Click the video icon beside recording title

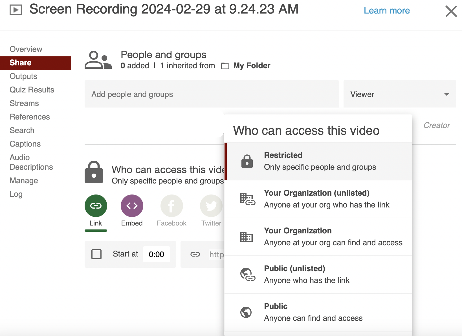[16, 10]
